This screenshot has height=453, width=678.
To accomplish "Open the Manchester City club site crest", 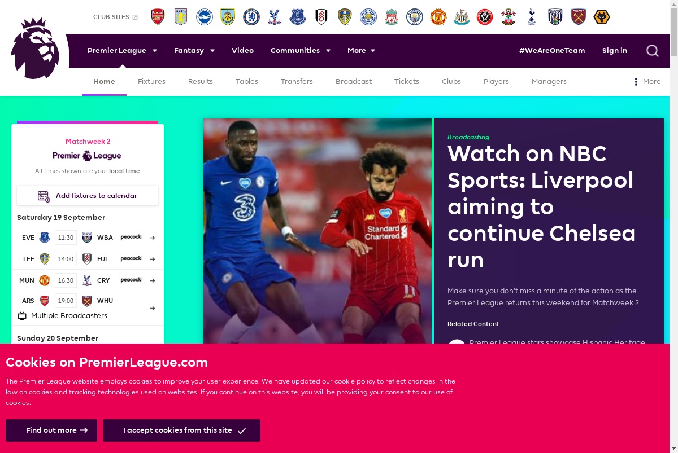I will tap(415, 17).
